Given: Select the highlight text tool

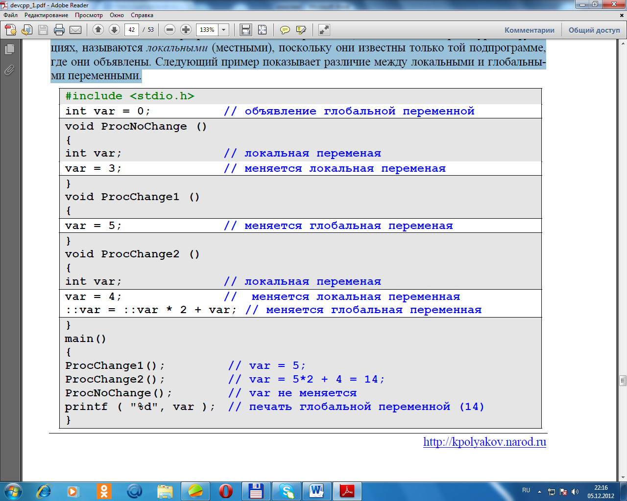Looking at the screenshot, I should pos(301,30).
